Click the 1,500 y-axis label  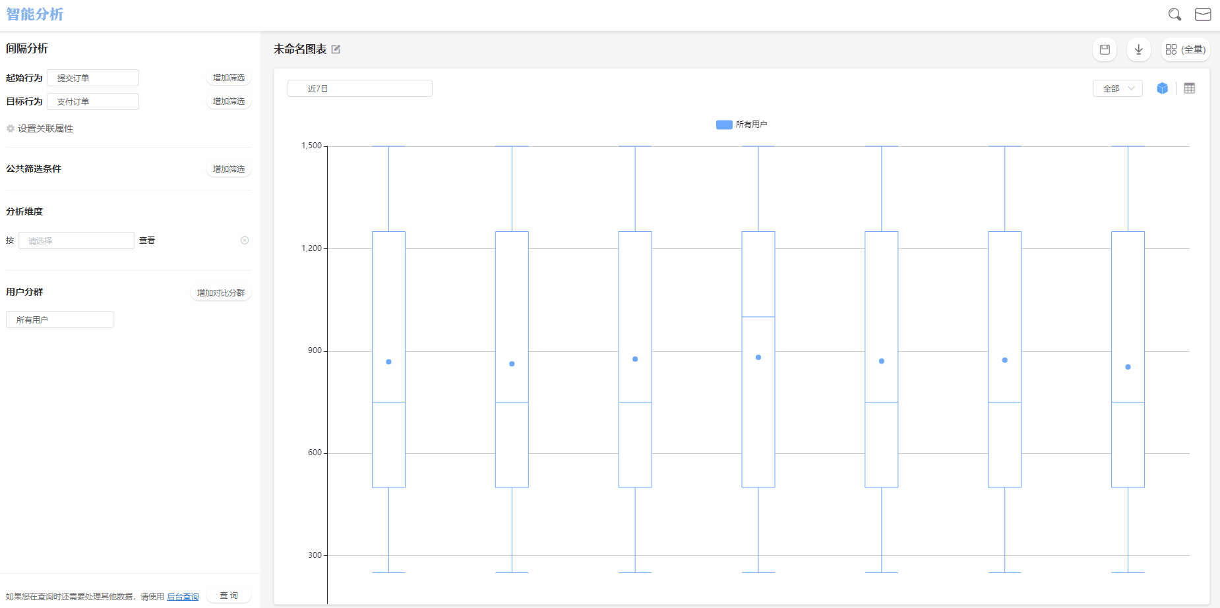(x=311, y=146)
